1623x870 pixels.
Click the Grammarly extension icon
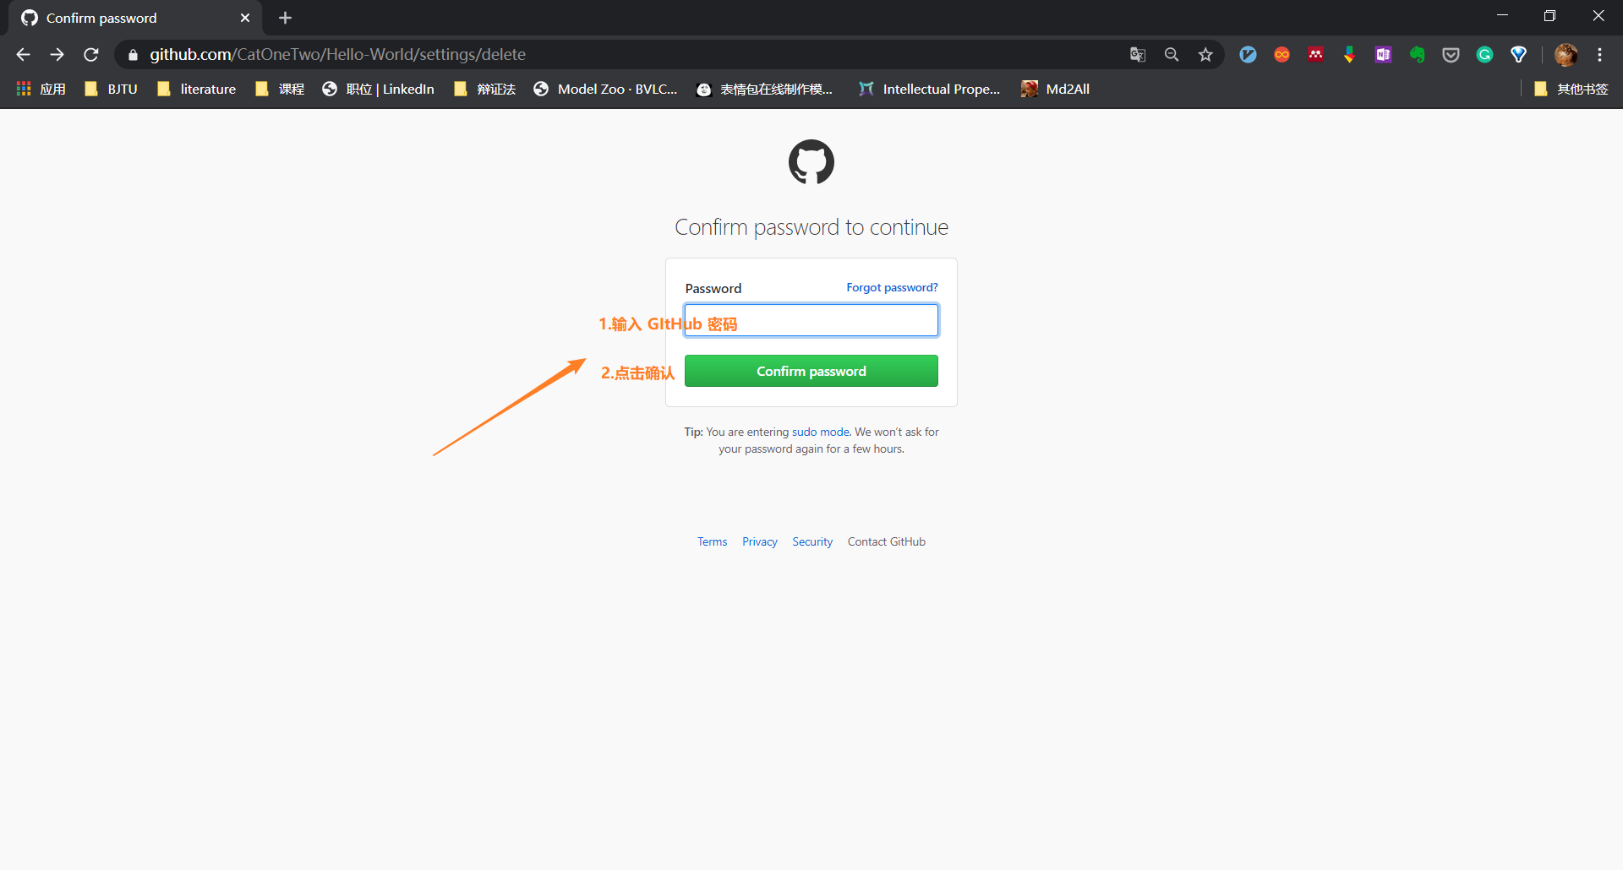click(1484, 55)
